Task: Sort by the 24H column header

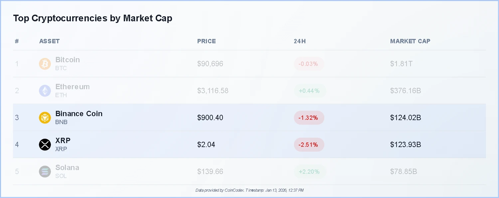Action: [x=300, y=41]
